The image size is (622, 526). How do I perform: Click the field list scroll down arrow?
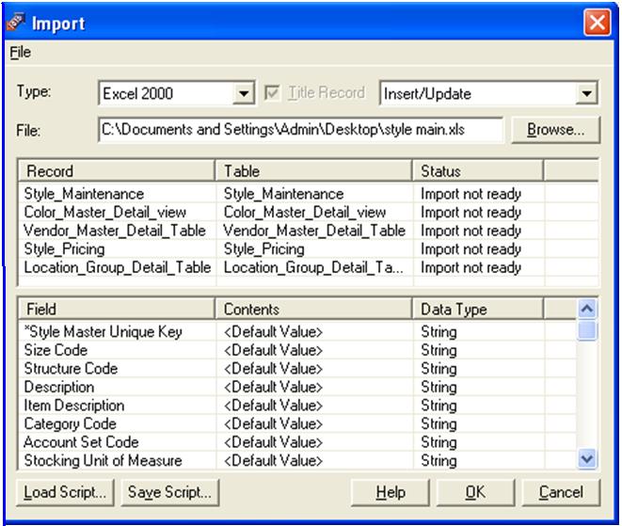[x=587, y=460]
